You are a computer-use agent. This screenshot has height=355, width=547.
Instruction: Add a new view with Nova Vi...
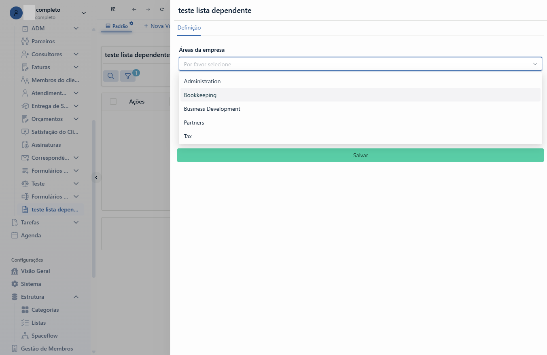coord(157,26)
